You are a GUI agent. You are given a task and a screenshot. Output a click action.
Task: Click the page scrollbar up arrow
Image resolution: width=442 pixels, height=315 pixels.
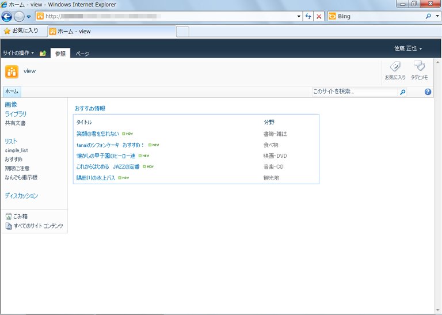438,62
